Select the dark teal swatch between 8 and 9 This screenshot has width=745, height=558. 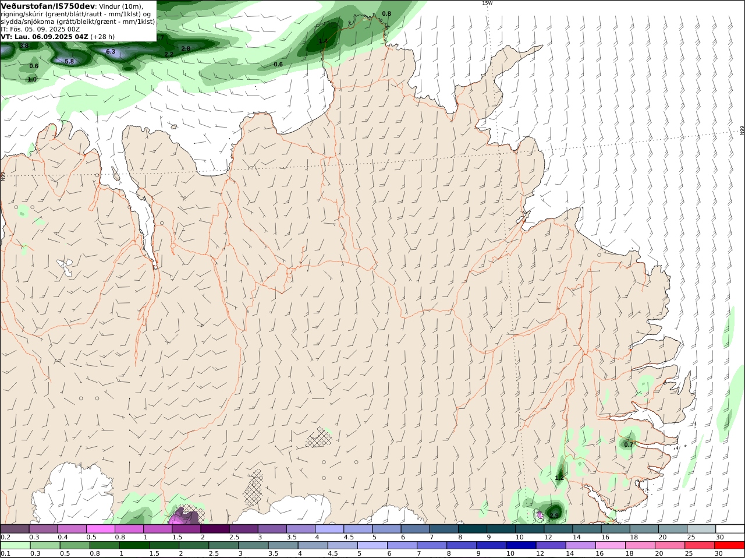pos(473,528)
